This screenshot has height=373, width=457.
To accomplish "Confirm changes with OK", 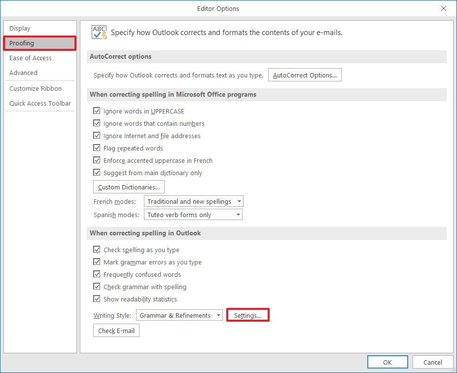I will tap(387, 362).
